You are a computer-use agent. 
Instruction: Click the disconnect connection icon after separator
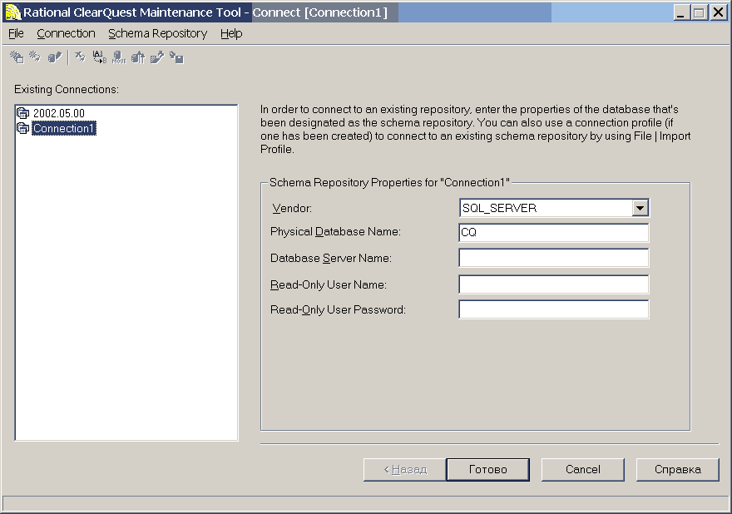pyautogui.click(x=81, y=57)
